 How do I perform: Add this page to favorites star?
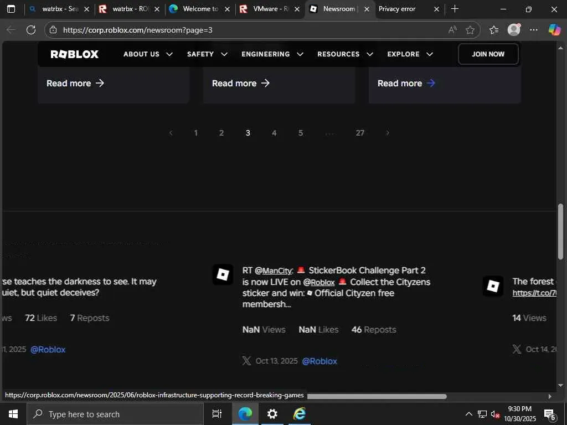[470, 30]
